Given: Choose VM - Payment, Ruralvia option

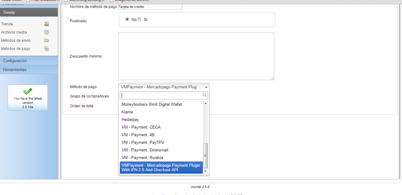Looking at the screenshot, I should click(x=161, y=158).
